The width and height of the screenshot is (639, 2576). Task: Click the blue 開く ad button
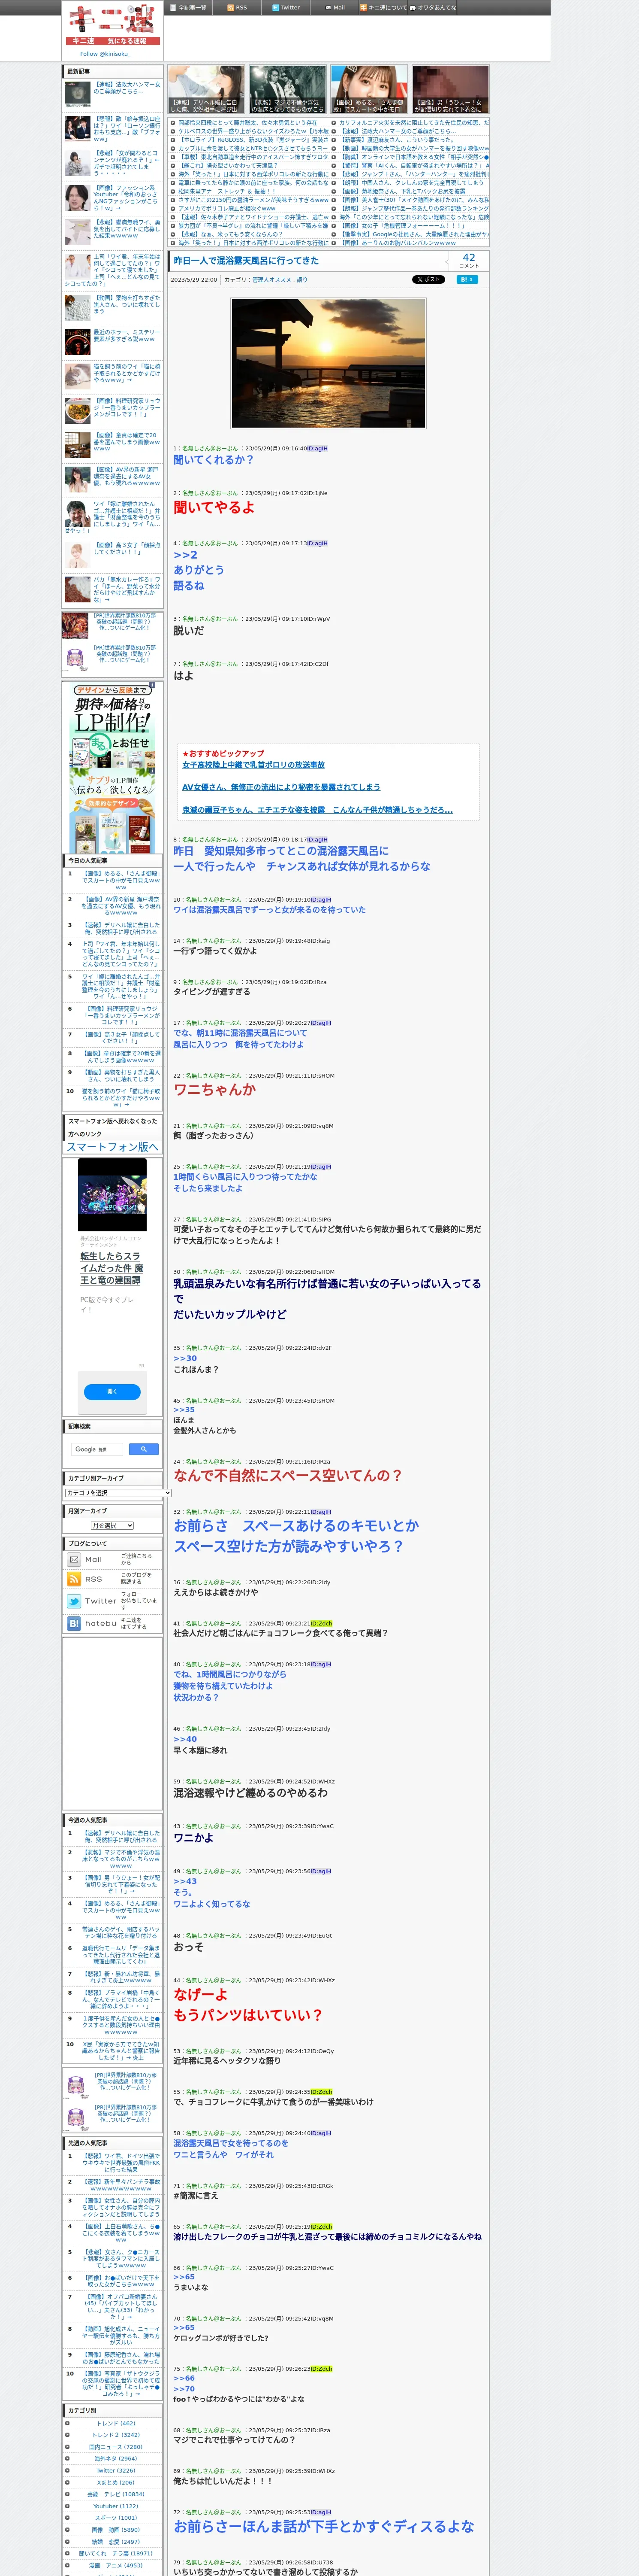coord(112,1391)
